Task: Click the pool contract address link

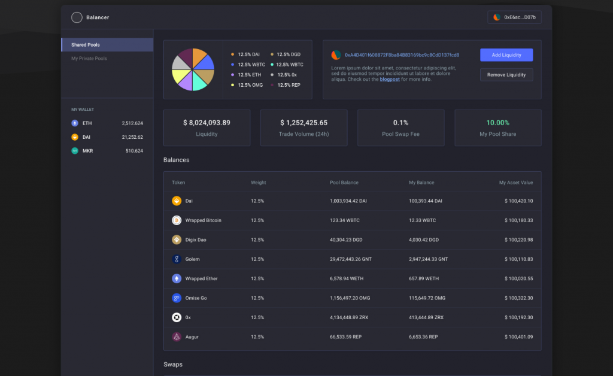Action: pos(402,55)
